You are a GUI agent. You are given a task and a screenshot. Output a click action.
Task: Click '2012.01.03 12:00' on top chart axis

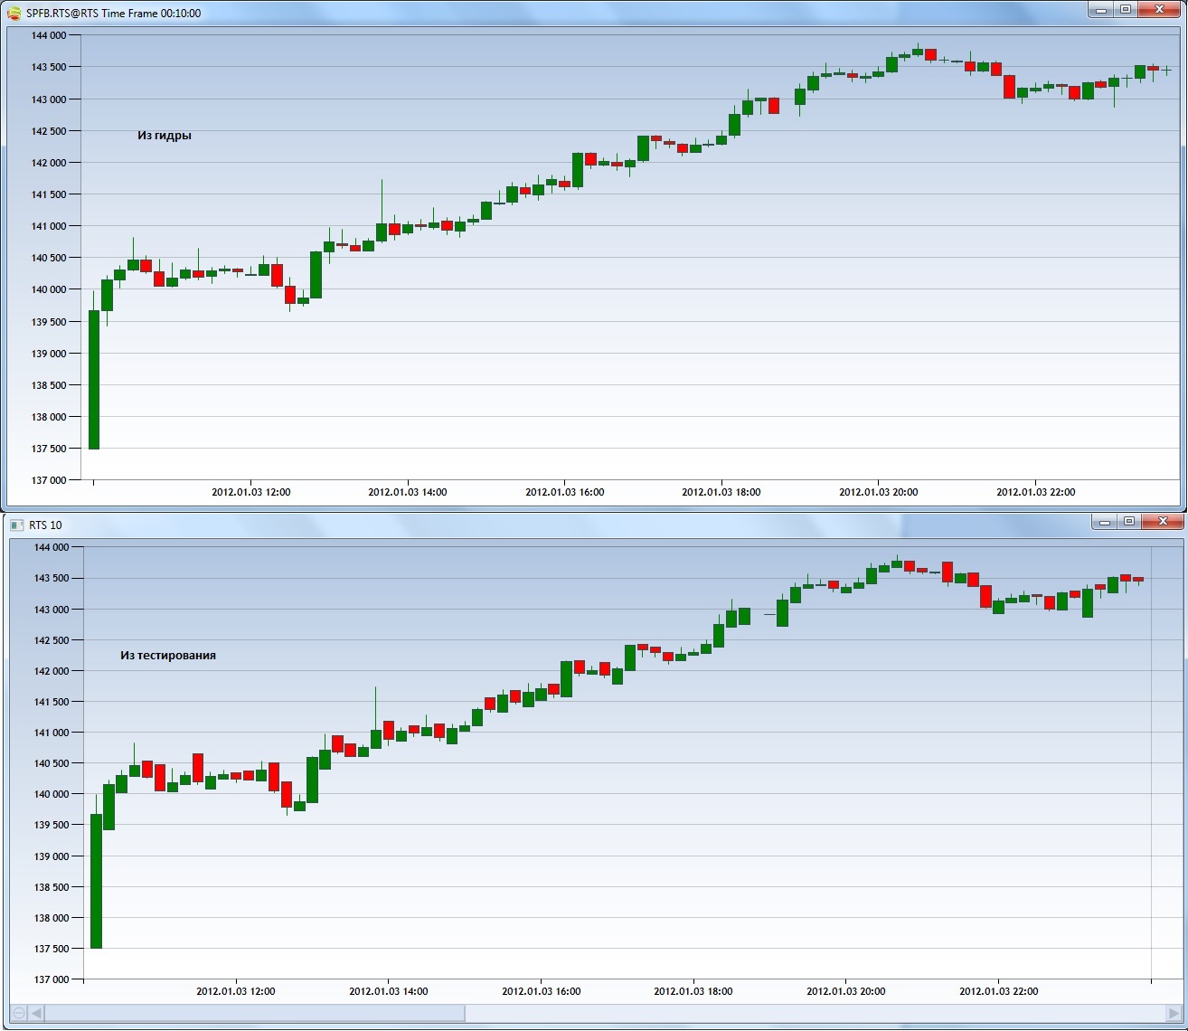click(251, 492)
